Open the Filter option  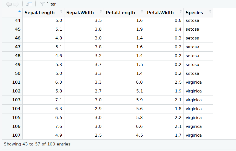pos(48,4)
